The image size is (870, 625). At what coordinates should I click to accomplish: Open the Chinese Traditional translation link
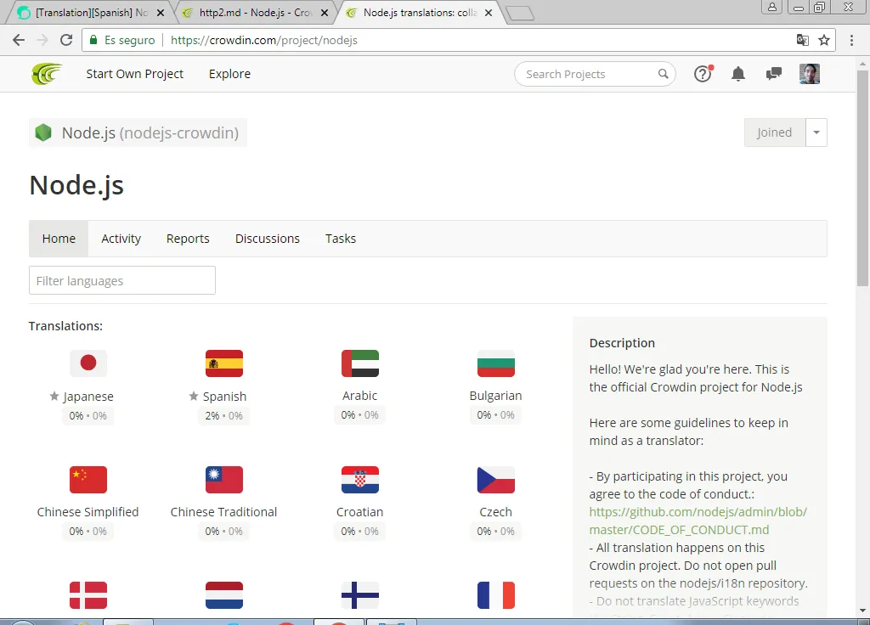[x=223, y=512]
